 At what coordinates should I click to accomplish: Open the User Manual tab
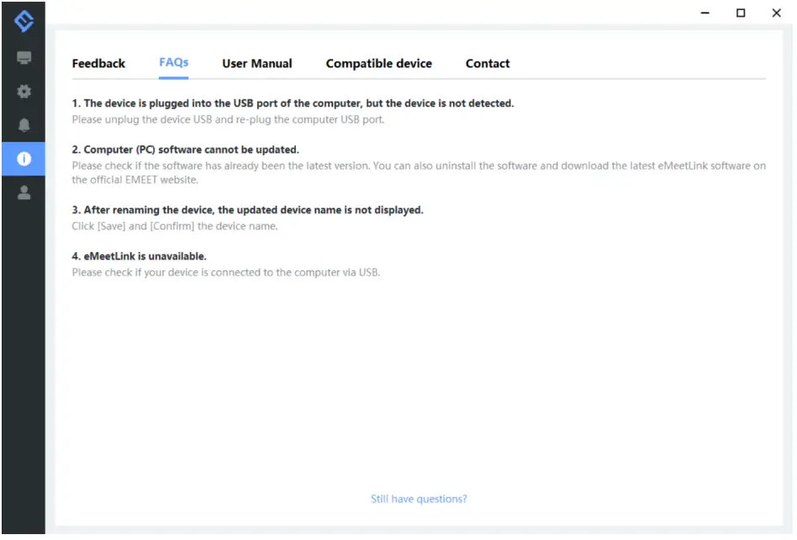[257, 64]
